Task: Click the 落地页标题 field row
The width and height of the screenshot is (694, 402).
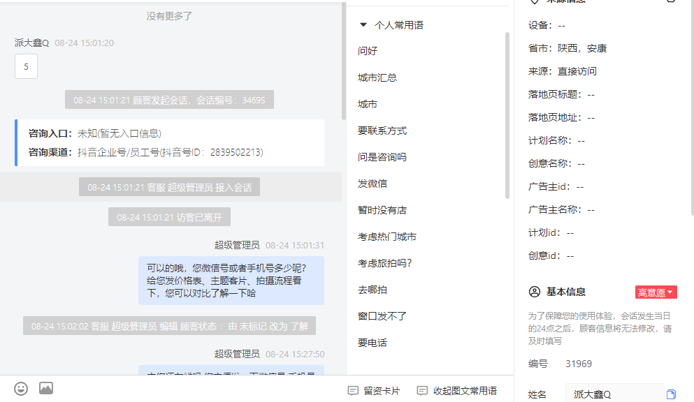Action: pyautogui.click(x=561, y=94)
